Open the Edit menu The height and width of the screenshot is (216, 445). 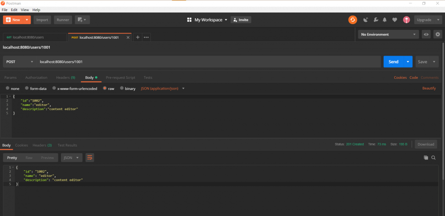[x=14, y=10]
